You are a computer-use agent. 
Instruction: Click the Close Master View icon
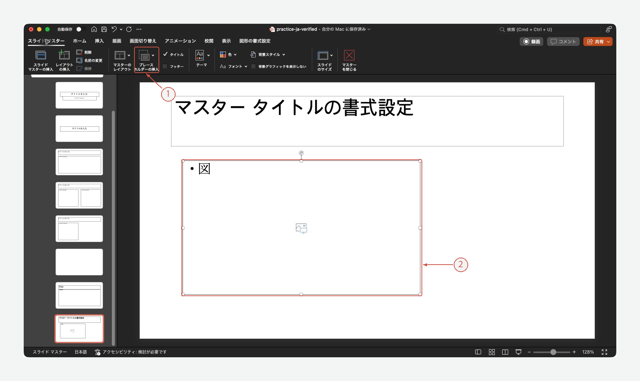pyautogui.click(x=349, y=55)
